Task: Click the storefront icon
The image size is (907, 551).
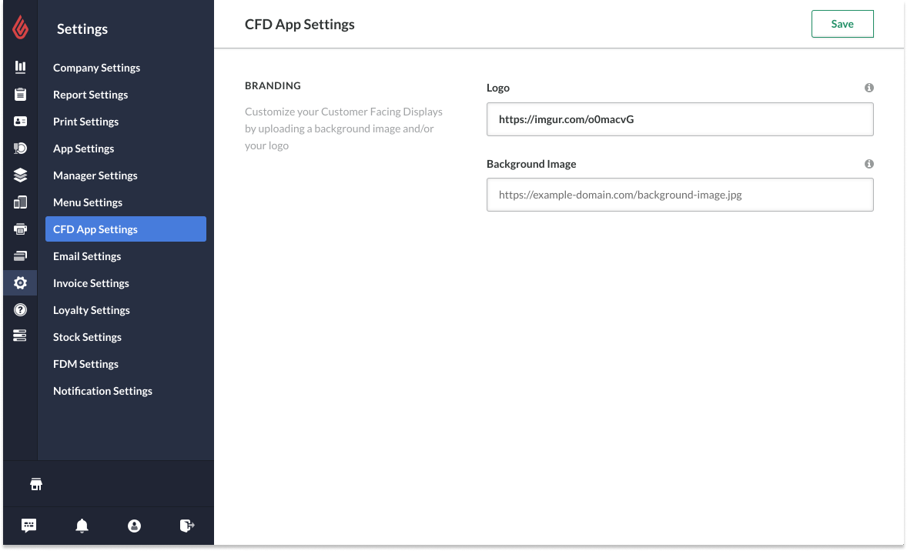Action: [x=35, y=484]
